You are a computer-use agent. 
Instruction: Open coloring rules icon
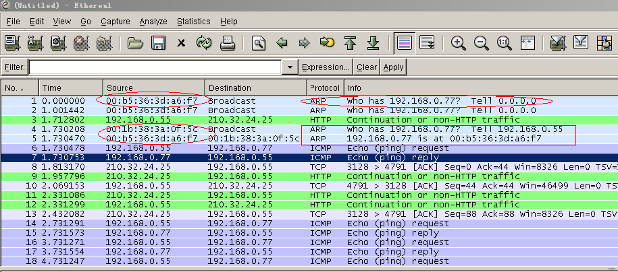(604, 43)
